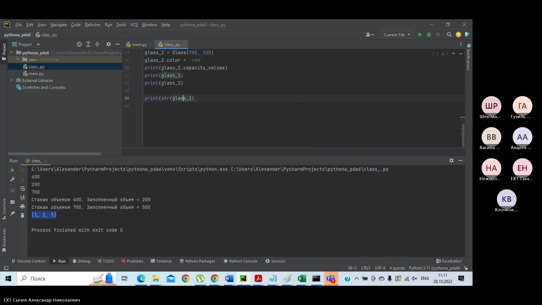The image size is (542, 305).
Task: Open Version Control tool window
Action: pos(29,261)
